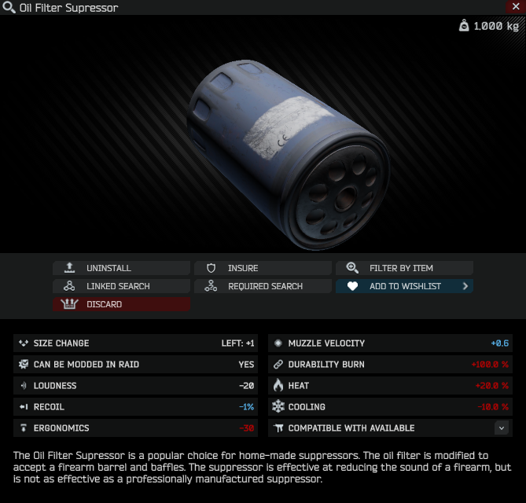Click the Linked Search nodes icon
This screenshot has width=526, height=503.
coord(69,286)
